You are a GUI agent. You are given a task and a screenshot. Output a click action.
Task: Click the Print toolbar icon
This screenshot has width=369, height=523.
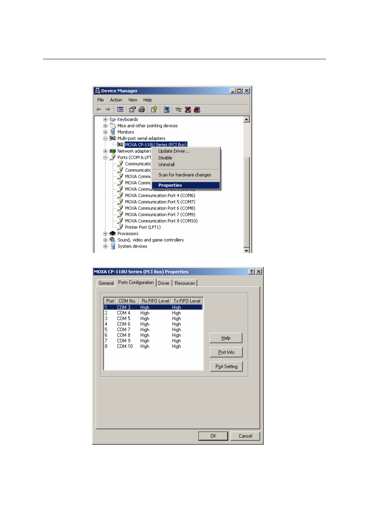click(x=142, y=110)
